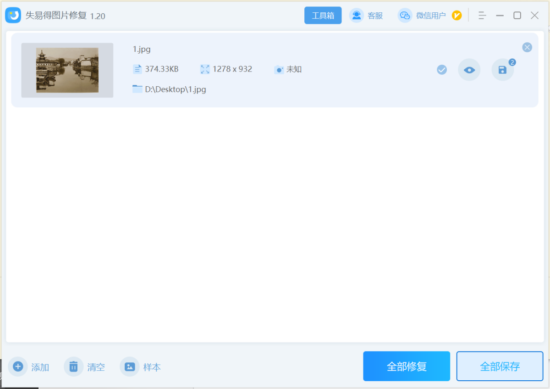
Task: Click the 全部保存 save all button
Action: click(x=500, y=366)
